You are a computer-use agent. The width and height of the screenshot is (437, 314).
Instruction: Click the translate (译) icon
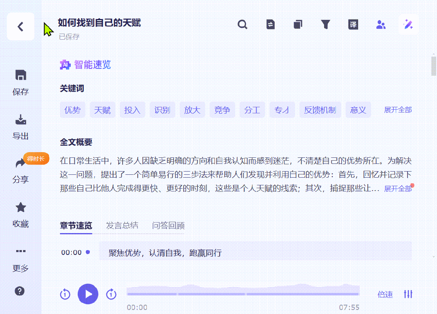[353, 24]
